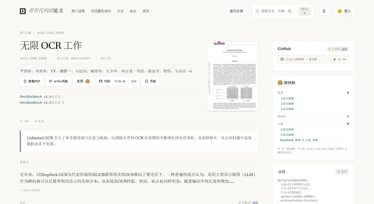Click the Papers with Code logo icon
The height and width of the screenshot is (204, 374).
(x=23, y=11)
